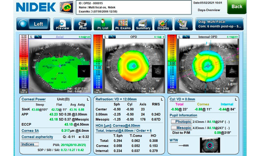Click SimK flat value 42.72@ 11°
The height and width of the screenshot is (156, 260).
[59, 109]
